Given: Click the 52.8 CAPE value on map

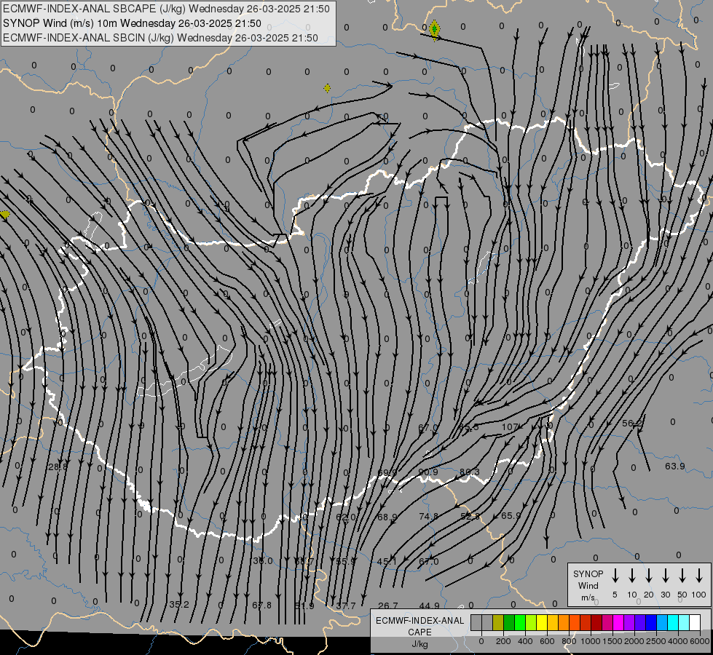Looking at the screenshot, I should click(470, 517).
